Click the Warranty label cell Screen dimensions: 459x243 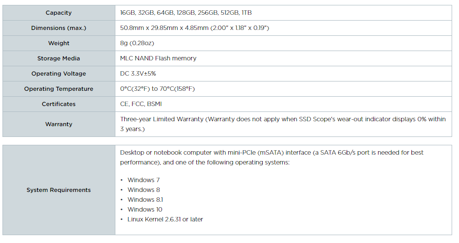pos(58,124)
